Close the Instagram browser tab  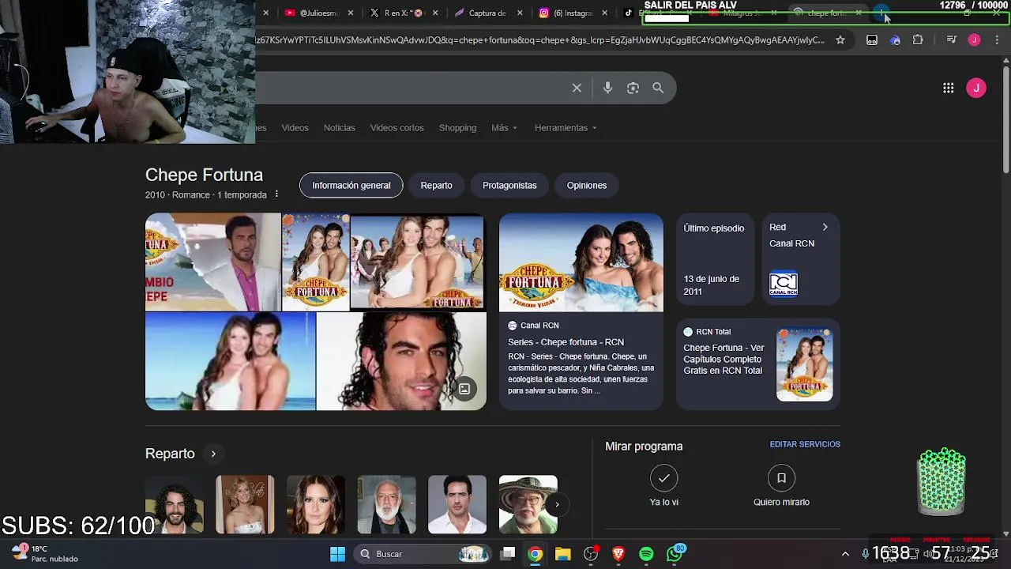pos(605,13)
